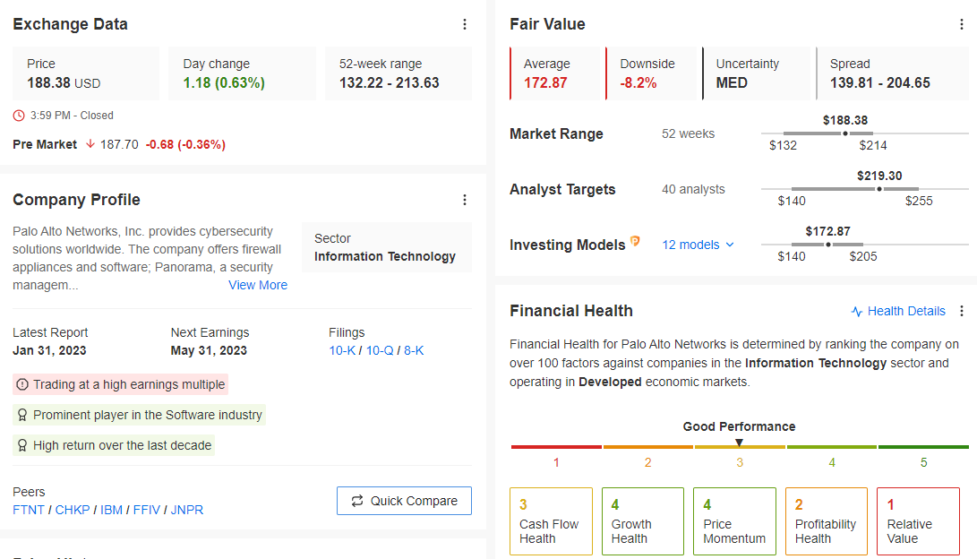Viewport: 977px width, 559px height.
Task: Click the Pre Market price 187.70
Action: pos(119,144)
